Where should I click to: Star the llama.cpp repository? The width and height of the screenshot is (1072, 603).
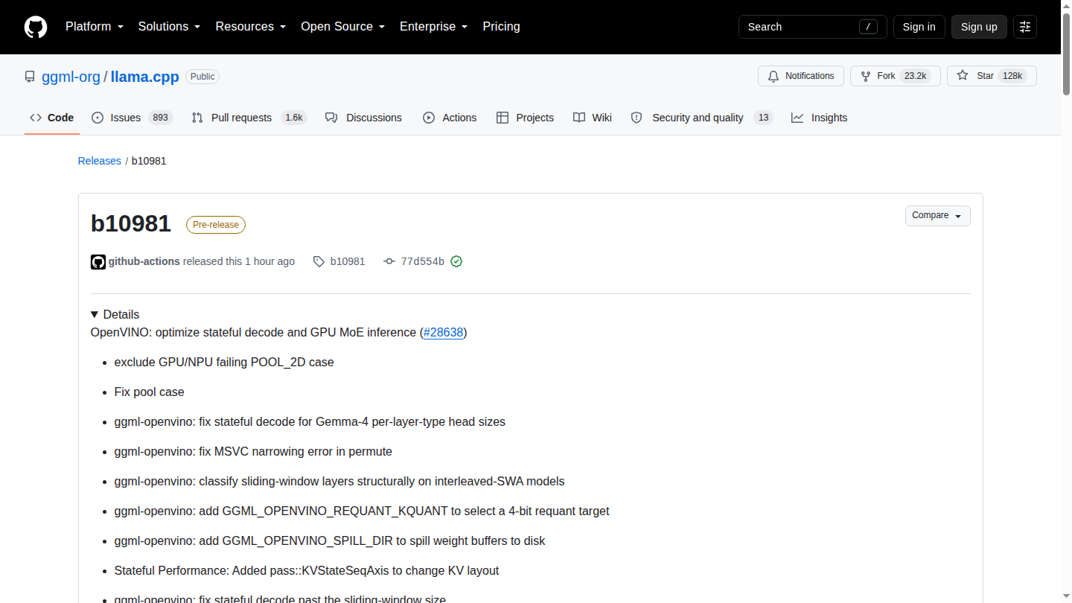[992, 76]
